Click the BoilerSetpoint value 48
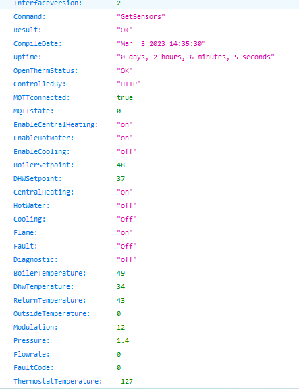 pos(121,165)
